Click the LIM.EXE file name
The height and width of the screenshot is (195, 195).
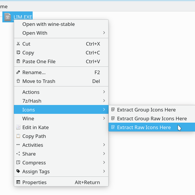click(x=23, y=17)
